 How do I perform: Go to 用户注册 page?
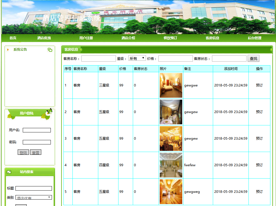pyautogui.click(x=86, y=38)
